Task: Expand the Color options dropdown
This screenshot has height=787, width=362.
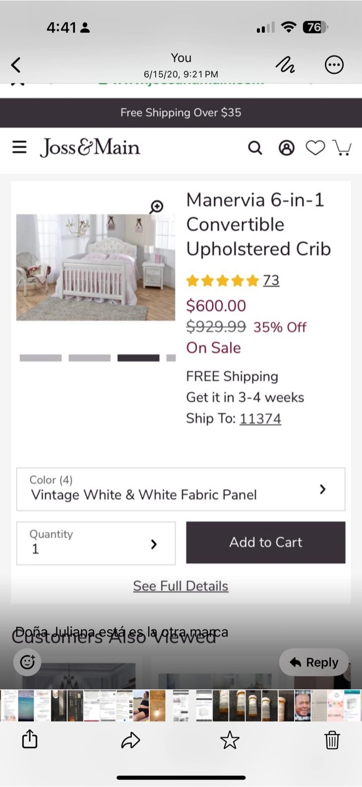Action: [x=181, y=489]
